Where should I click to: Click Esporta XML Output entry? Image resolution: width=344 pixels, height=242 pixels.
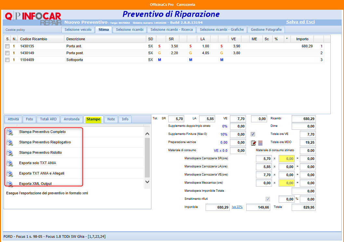(35, 184)
